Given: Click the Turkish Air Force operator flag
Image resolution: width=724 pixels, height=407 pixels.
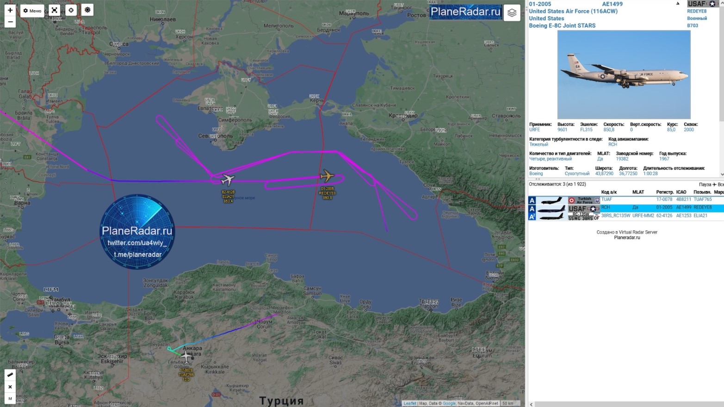Looking at the screenshot, I should click(584, 200).
